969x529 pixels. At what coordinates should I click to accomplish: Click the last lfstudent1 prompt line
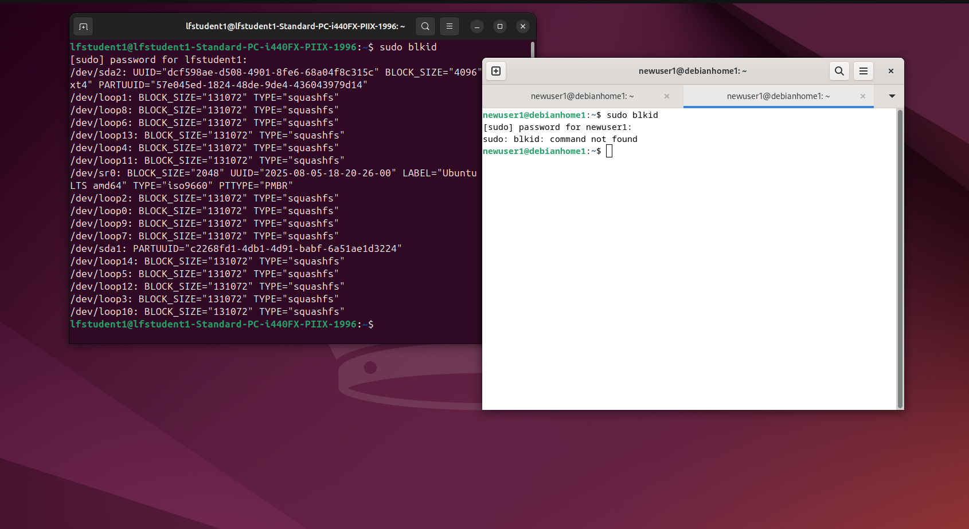click(x=222, y=324)
